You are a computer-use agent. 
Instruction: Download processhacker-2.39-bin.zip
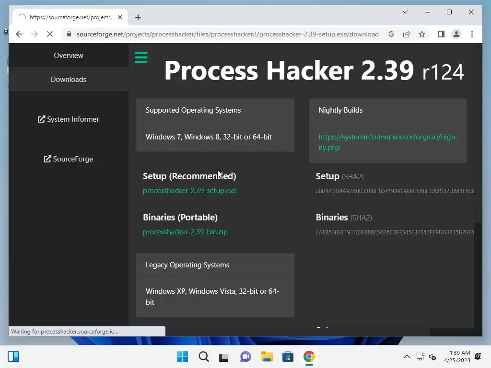point(185,232)
